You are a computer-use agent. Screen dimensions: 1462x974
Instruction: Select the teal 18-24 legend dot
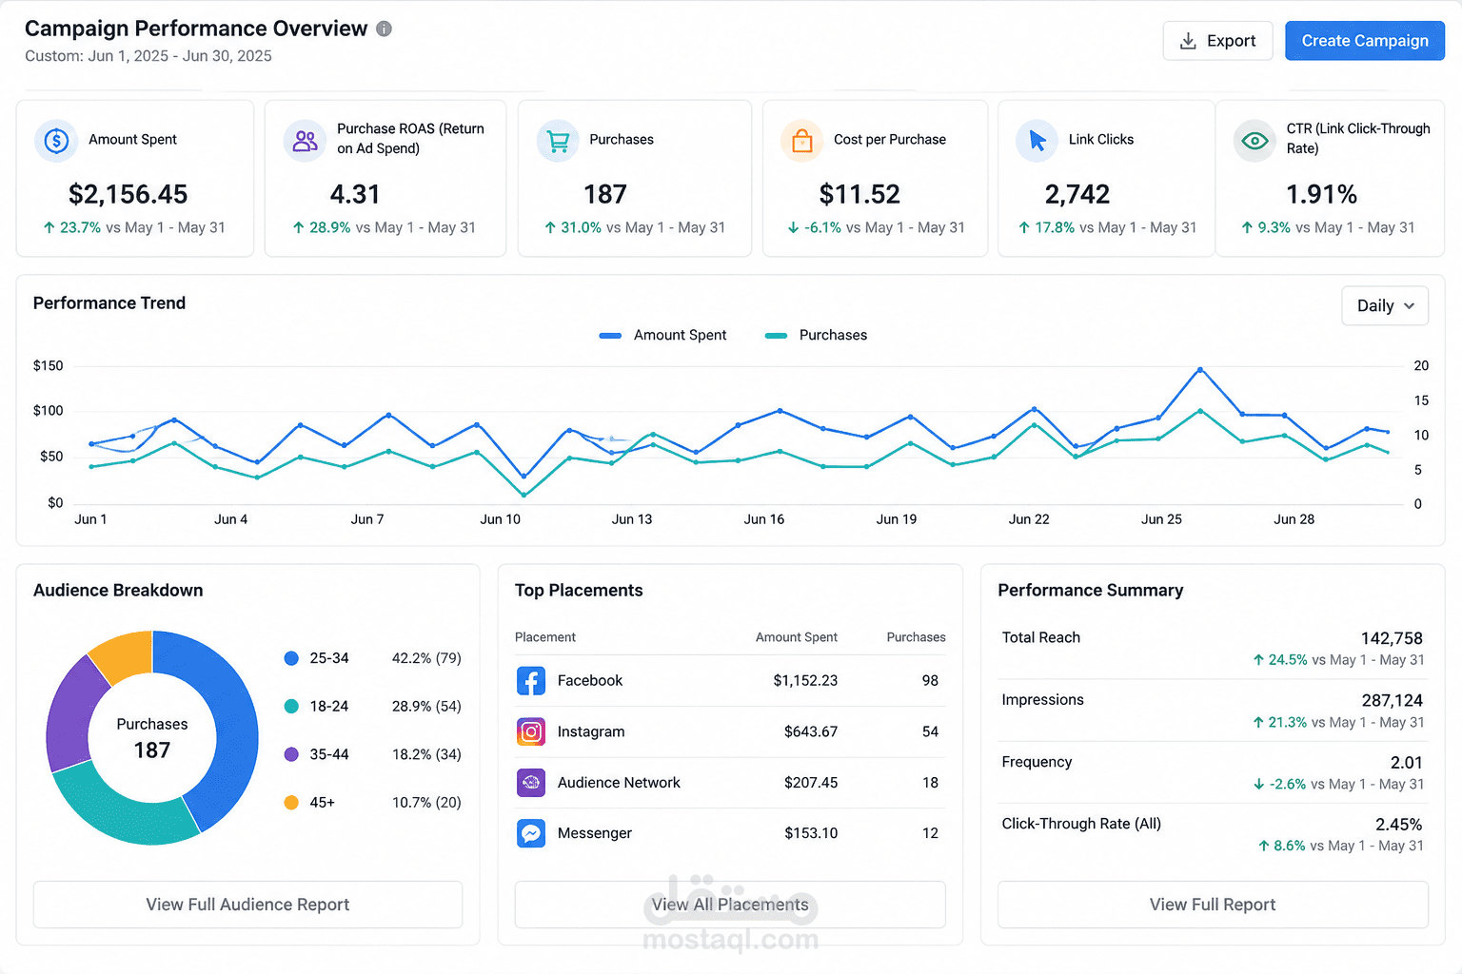click(x=291, y=706)
